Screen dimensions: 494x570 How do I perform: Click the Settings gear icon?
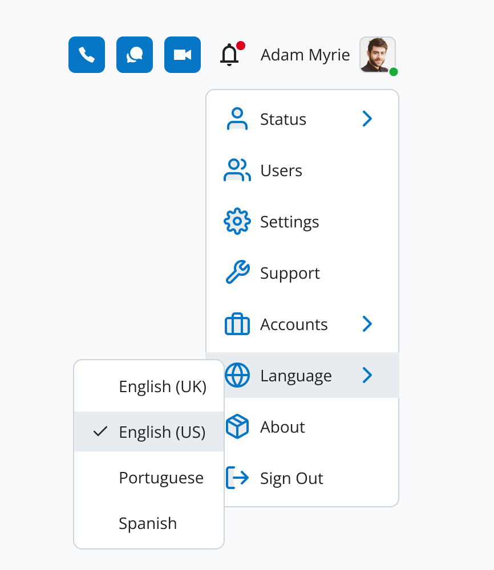[x=237, y=222]
